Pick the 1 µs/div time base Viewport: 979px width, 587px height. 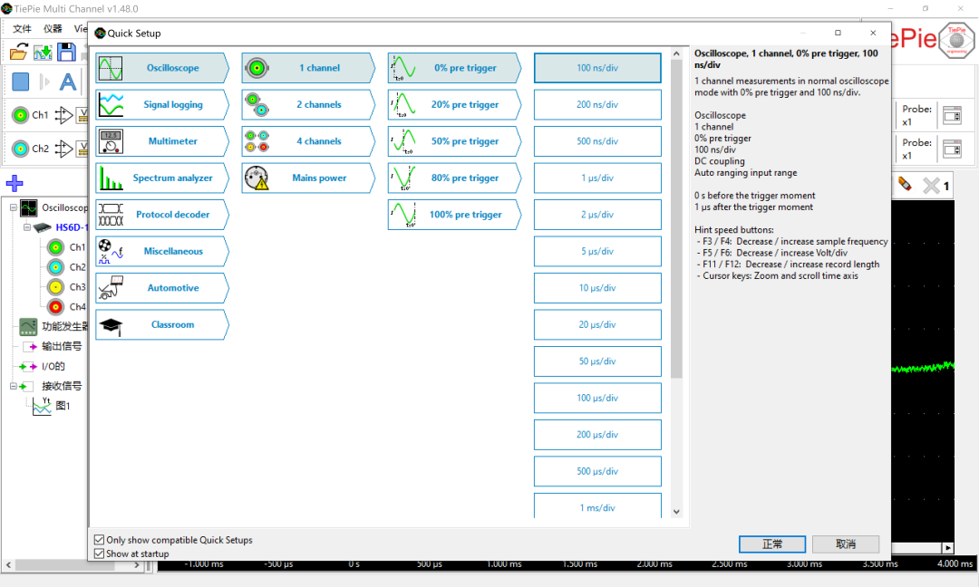pos(597,178)
